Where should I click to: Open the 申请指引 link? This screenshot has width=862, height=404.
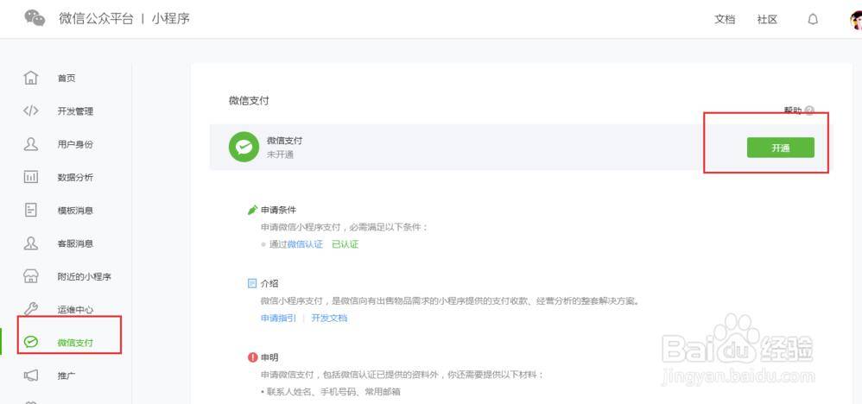click(x=278, y=318)
